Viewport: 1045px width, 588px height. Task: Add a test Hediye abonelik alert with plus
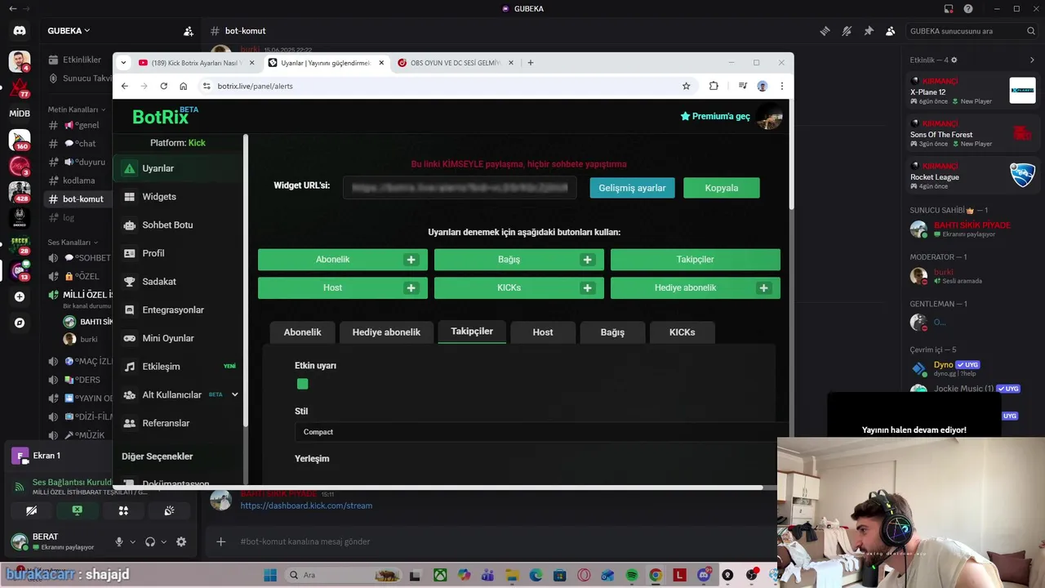pyautogui.click(x=763, y=288)
